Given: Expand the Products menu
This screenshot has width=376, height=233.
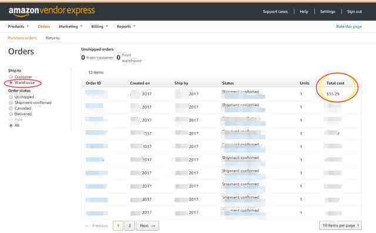Looking at the screenshot, I should [x=18, y=26].
